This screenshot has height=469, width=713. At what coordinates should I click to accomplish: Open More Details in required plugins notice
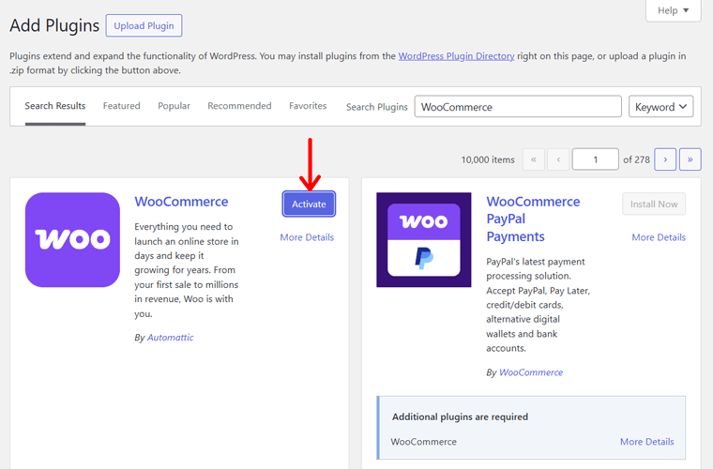click(x=646, y=442)
